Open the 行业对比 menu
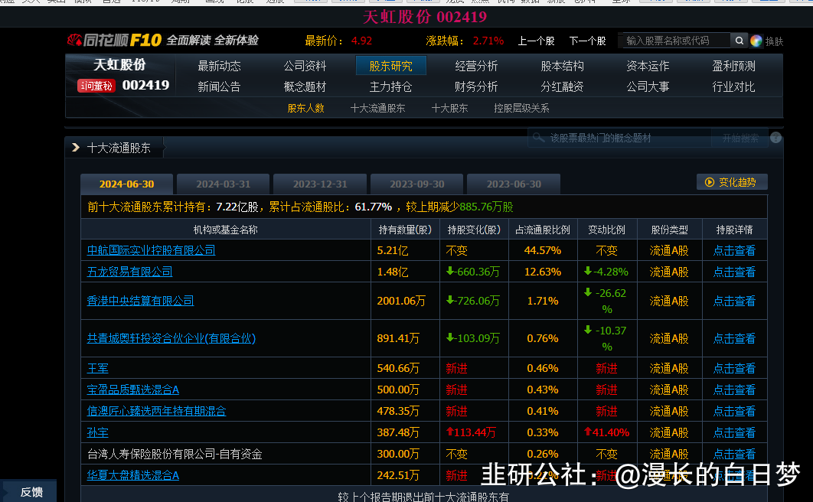The height and width of the screenshot is (502, 813). coord(733,87)
